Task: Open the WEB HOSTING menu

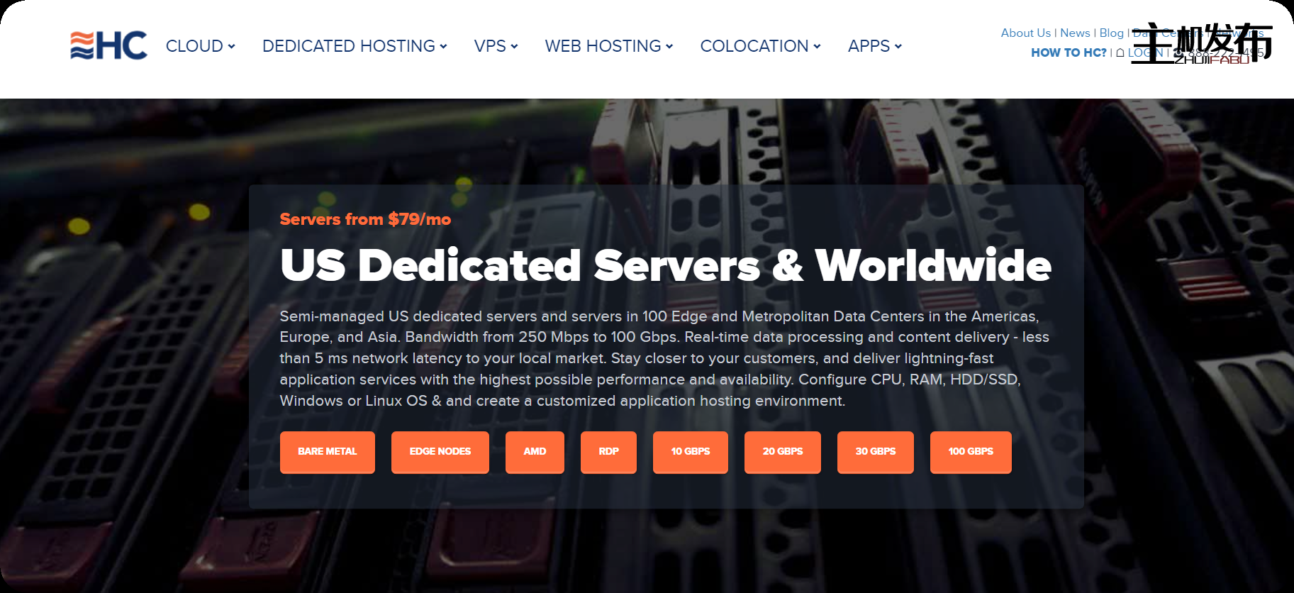Action: [x=608, y=46]
